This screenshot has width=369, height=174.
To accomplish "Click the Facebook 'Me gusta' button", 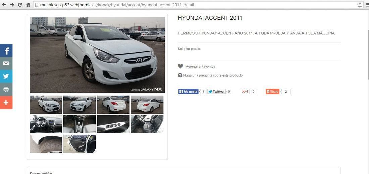I will (x=188, y=91).
